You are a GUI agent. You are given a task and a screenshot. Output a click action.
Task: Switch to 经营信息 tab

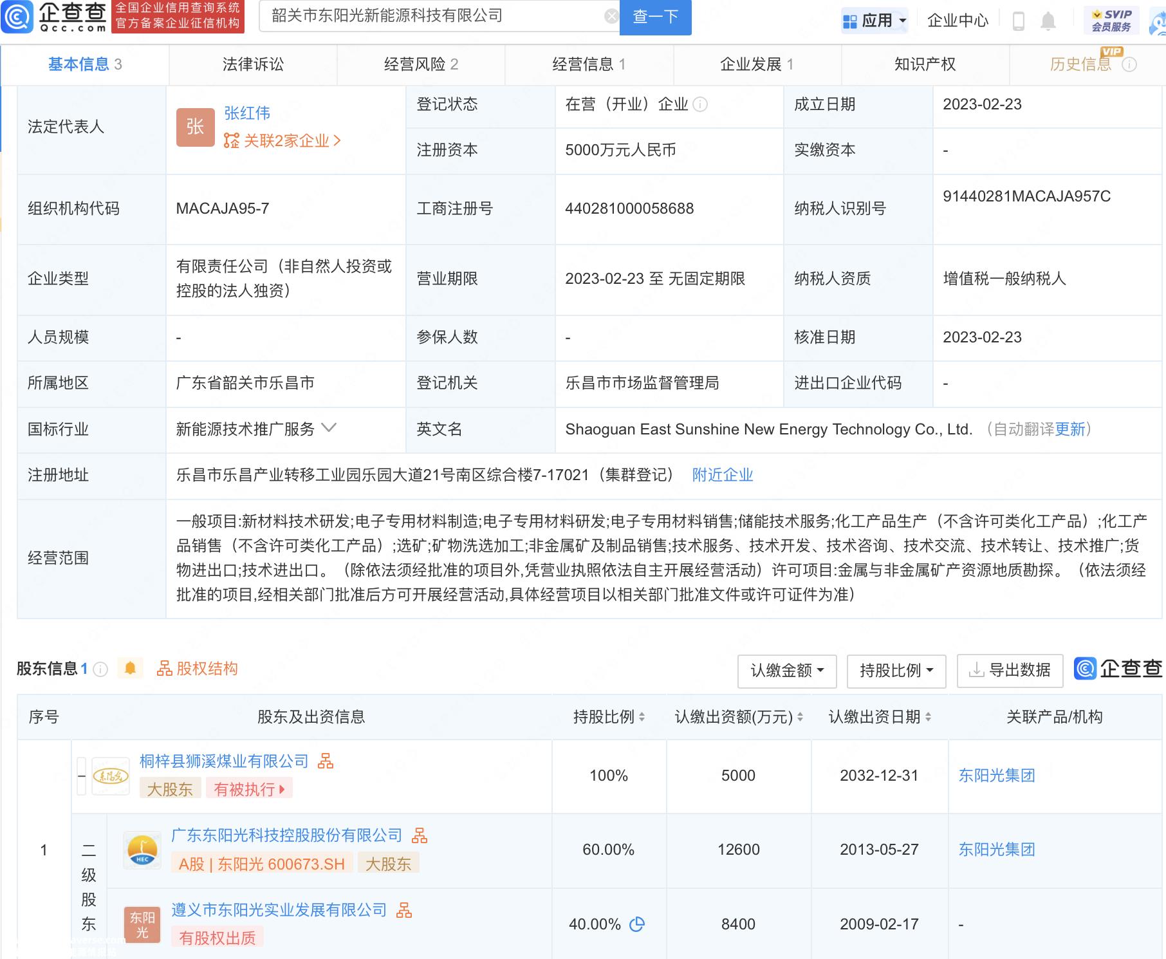[x=589, y=64]
